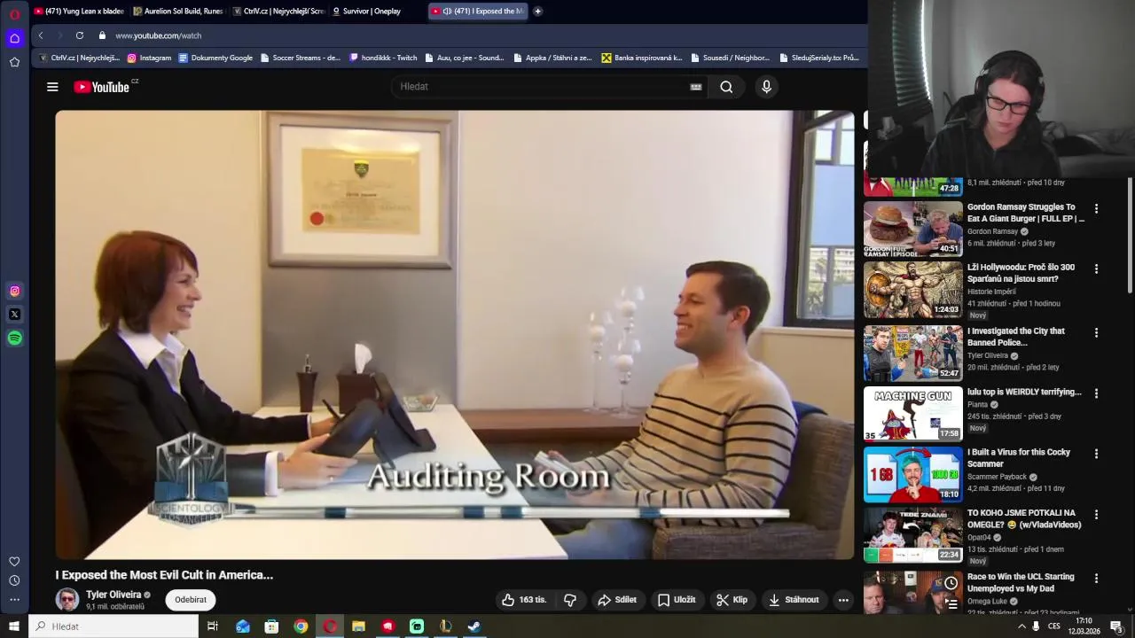Open history clock in Opera sidebar
Image resolution: width=1135 pixels, height=638 pixels.
14,580
